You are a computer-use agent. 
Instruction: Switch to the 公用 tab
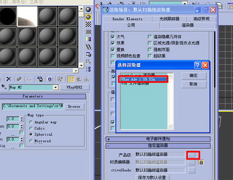coord(131,25)
